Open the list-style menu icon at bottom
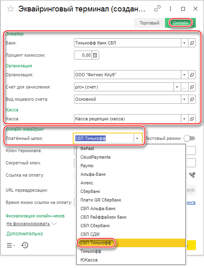This screenshot has width=204, height=268. [x=11, y=246]
